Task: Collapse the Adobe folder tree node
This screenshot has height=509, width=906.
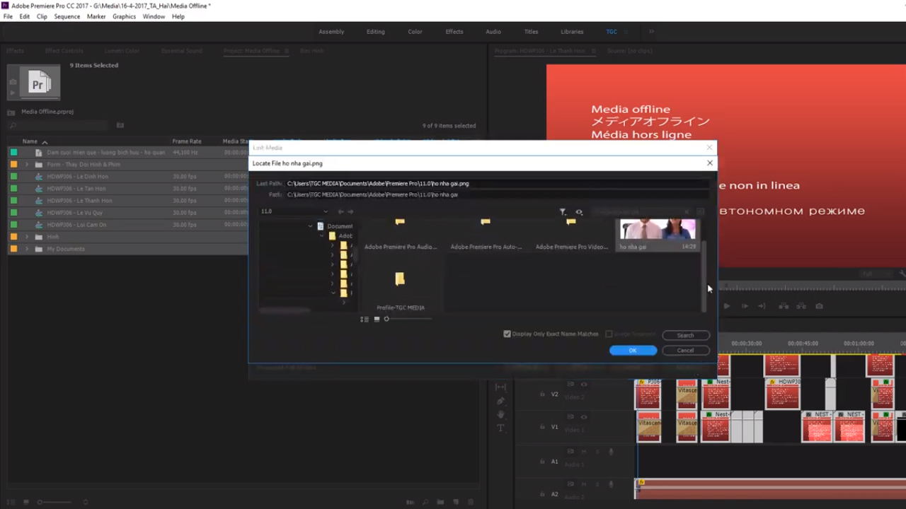Action: (322, 235)
